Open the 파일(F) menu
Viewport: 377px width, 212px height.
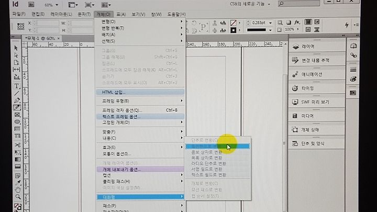[19, 14]
